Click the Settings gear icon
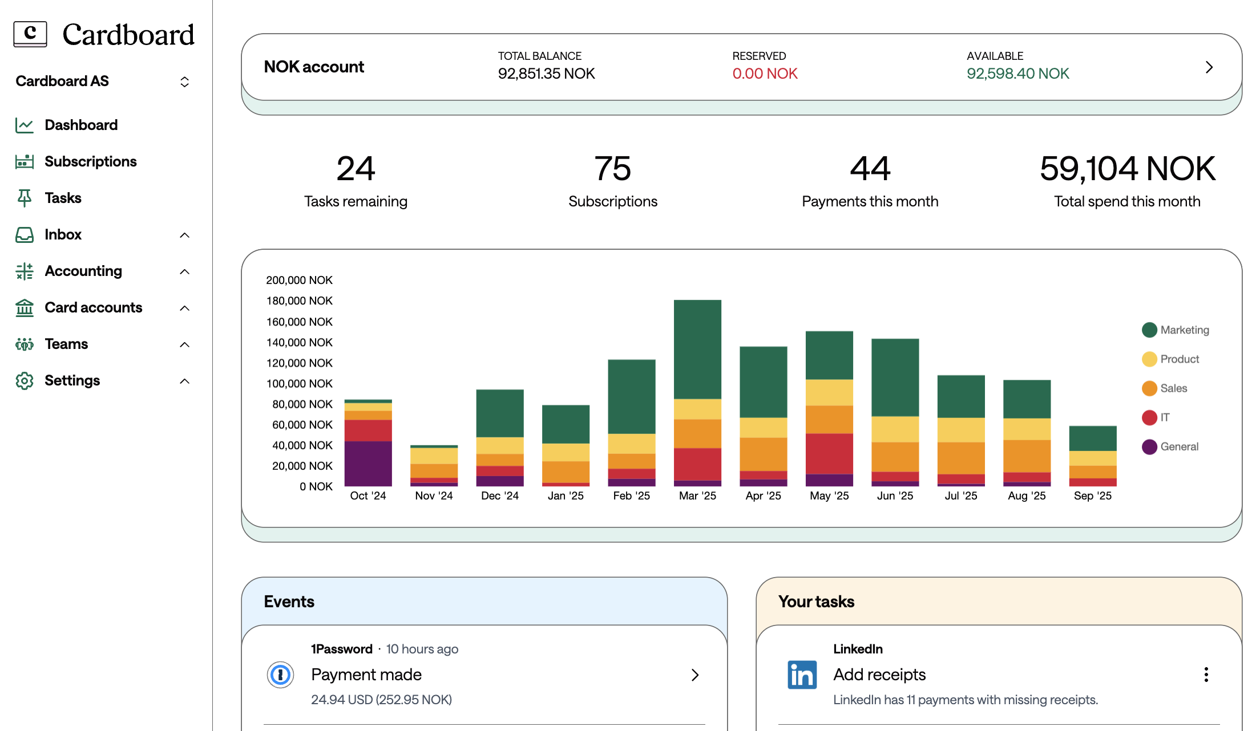1260x731 pixels. (25, 381)
